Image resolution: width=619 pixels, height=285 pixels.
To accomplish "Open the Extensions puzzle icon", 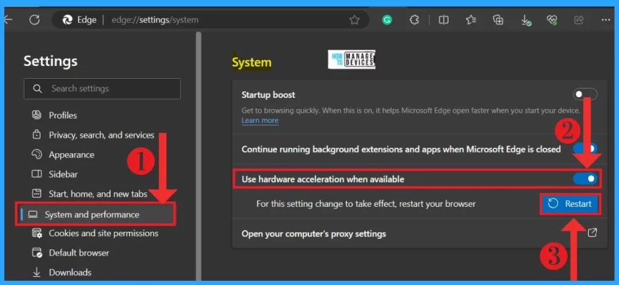I will (x=414, y=20).
